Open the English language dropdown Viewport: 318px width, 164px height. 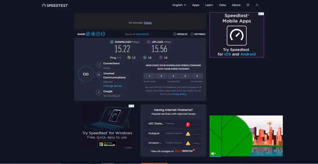point(179,5)
